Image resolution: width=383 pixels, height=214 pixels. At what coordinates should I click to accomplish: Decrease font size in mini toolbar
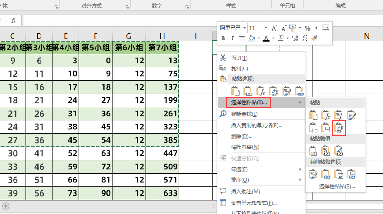pos(284,28)
